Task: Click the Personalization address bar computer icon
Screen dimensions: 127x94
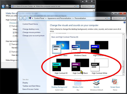Action: [30, 18]
